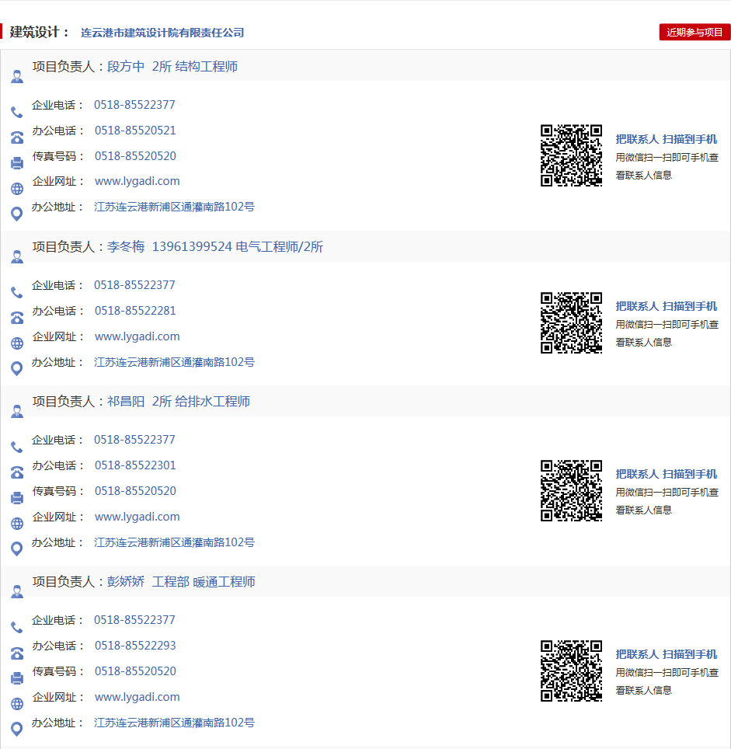
Task: Click phone icon in 祁昌阳 企业电话 row
Action: pos(17,447)
